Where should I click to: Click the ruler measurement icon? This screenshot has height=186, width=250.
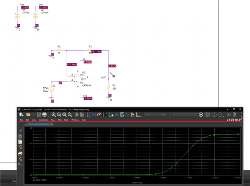138,115
